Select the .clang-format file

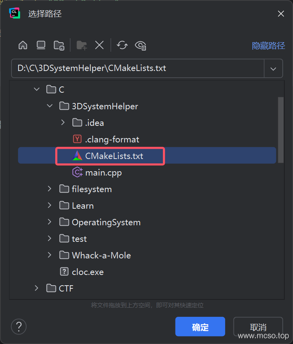(112, 139)
